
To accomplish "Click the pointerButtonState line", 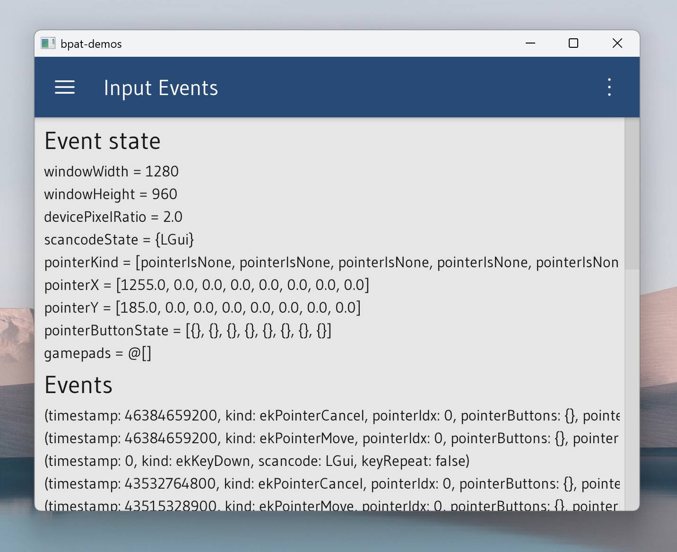I will coord(188,330).
